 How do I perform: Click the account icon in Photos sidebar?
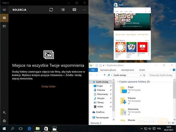pos(4,112)
